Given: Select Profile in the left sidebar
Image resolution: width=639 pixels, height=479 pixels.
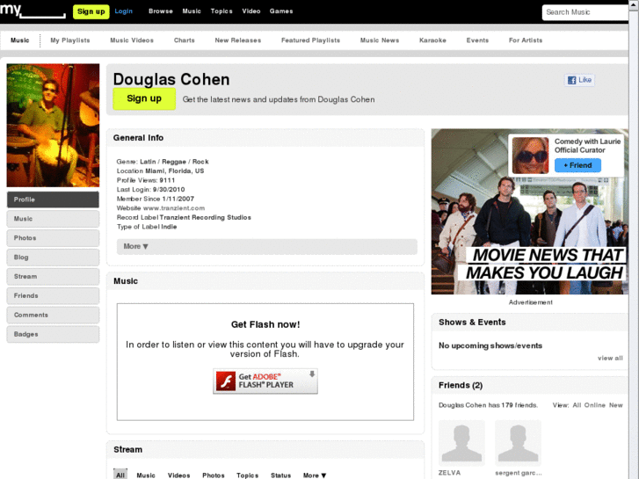Looking at the screenshot, I should click(53, 200).
